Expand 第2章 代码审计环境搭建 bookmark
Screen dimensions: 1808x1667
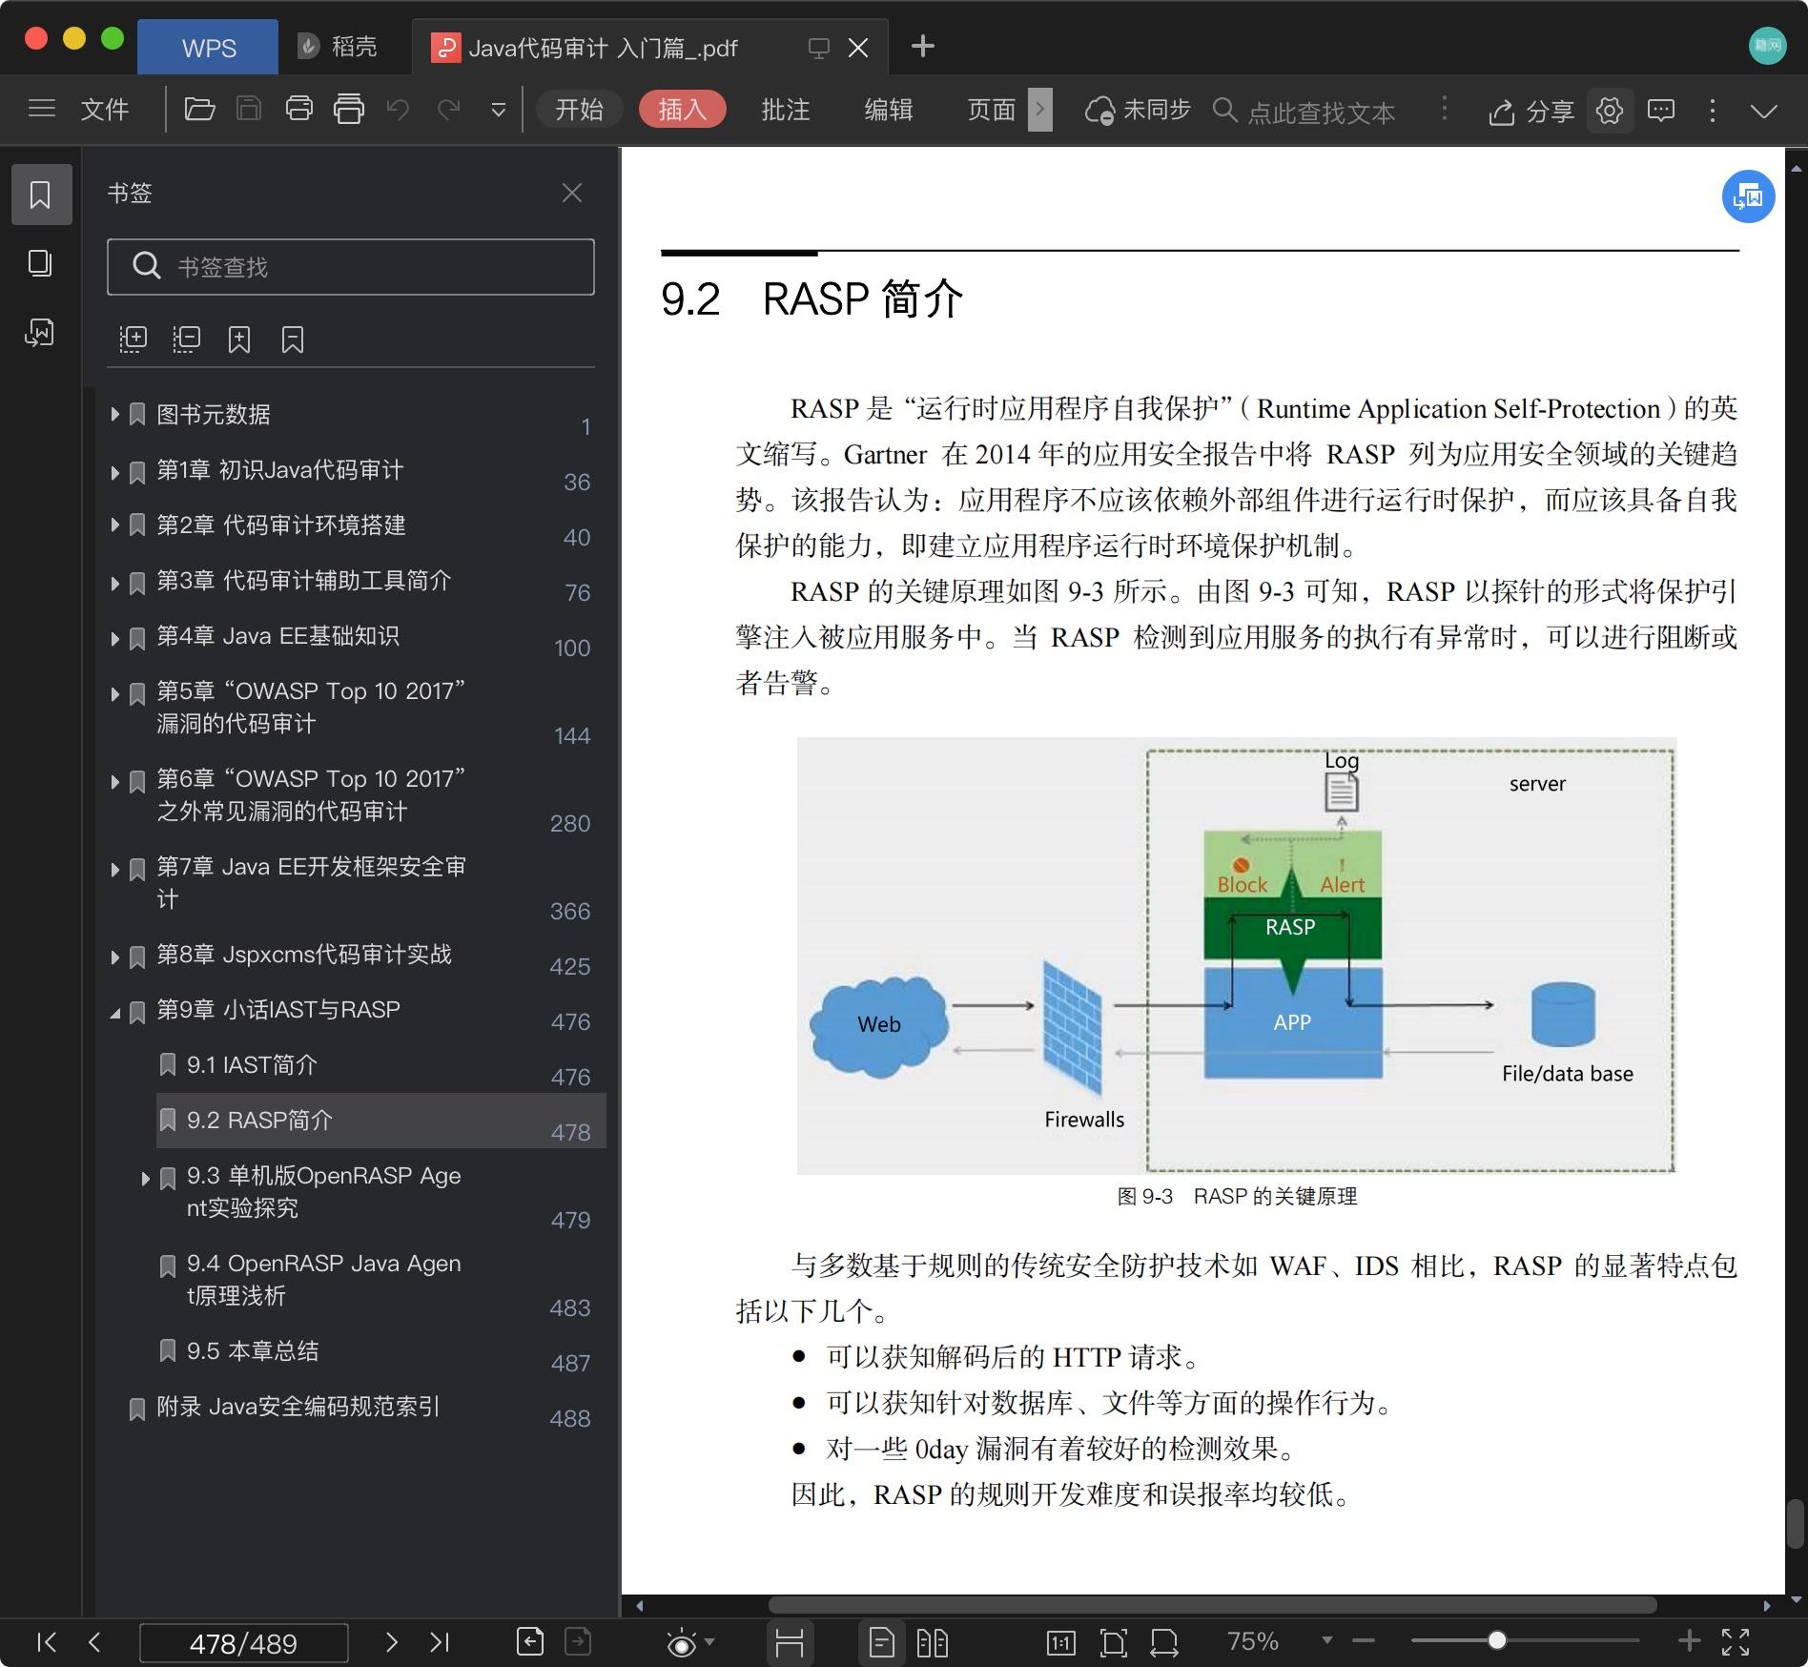[x=114, y=525]
